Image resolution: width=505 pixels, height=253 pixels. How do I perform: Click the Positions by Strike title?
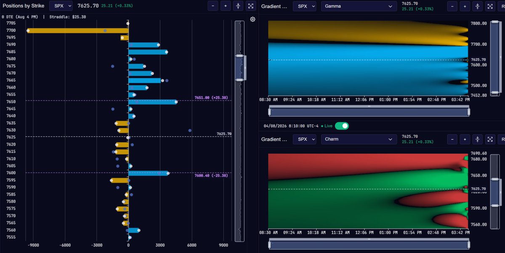[24, 6]
